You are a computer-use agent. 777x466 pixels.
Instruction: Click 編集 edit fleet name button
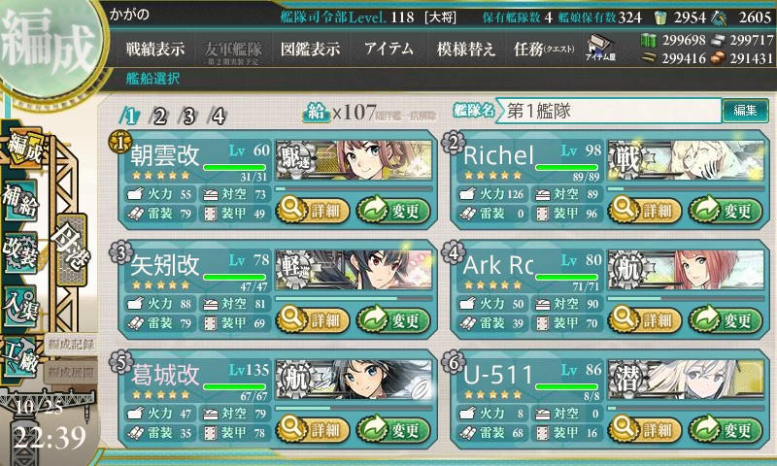click(x=745, y=110)
